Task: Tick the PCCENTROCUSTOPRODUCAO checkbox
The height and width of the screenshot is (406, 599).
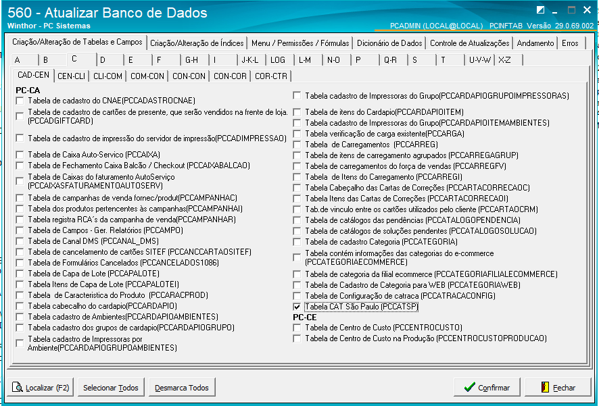Action: point(297,338)
